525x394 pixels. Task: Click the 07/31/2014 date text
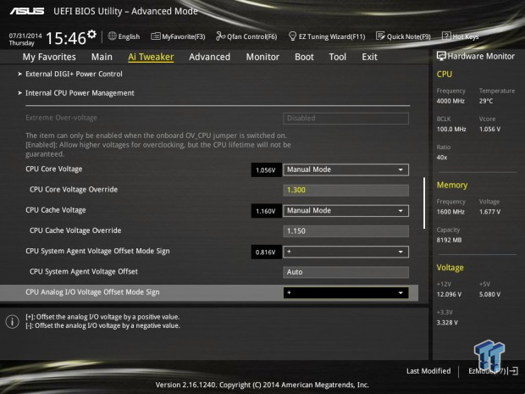[25, 36]
